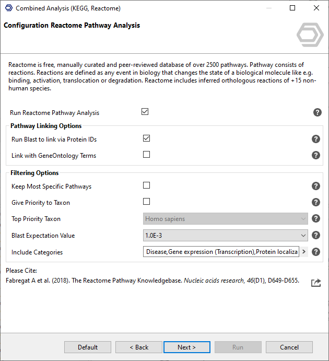This screenshot has height=361, width=329.
Task: Click the Next button
Action: coord(186,347)
